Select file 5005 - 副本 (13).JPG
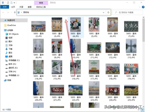 pos(131,49)
